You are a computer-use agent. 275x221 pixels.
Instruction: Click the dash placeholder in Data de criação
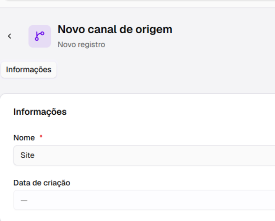coord(24,200)
